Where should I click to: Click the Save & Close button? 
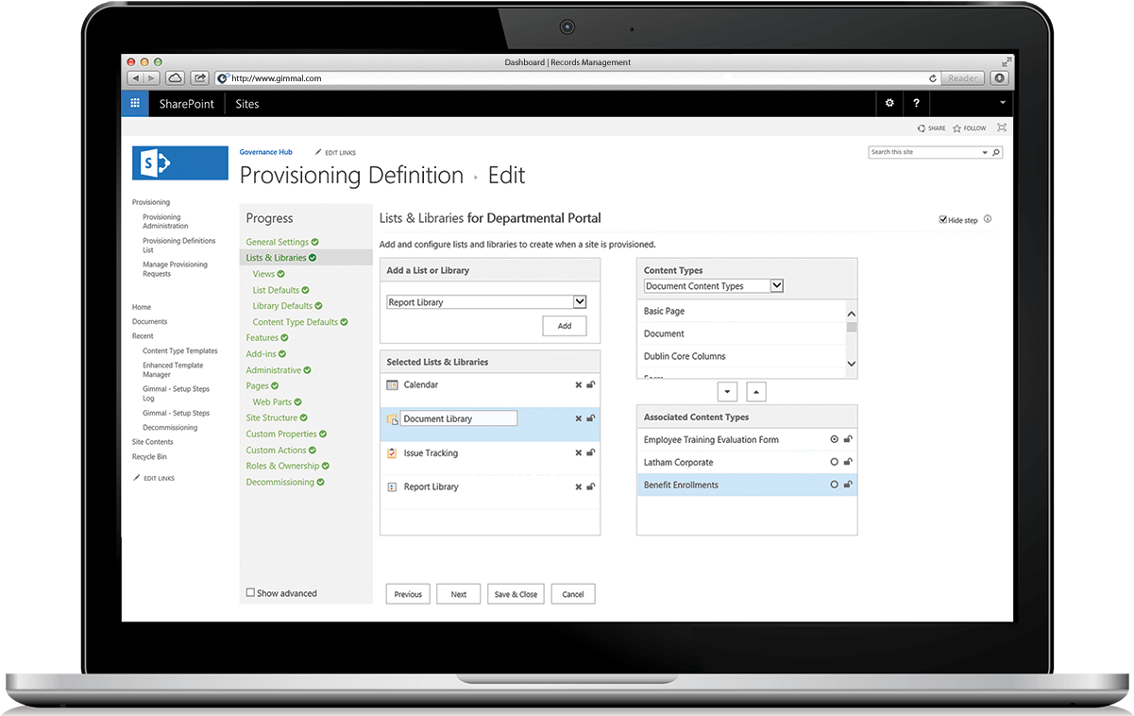(516, 594)
